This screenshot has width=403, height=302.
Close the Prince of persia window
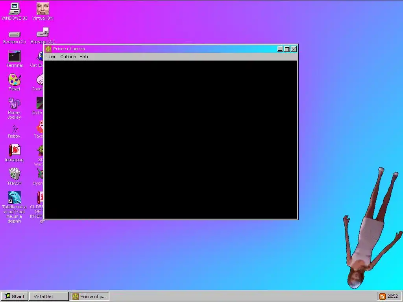click(294, 49)
